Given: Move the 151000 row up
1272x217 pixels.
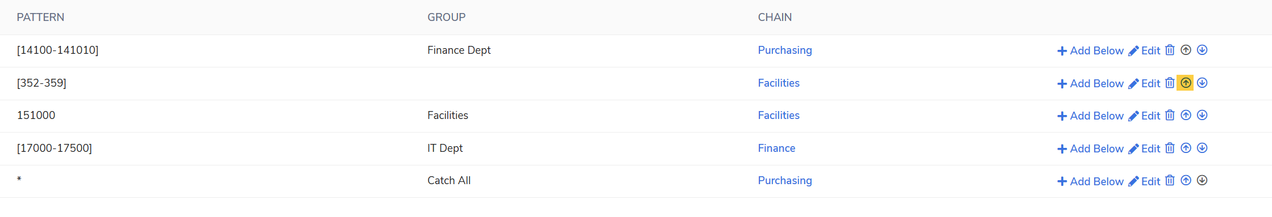Looking at the screenshot, I should coord(1186,116).
